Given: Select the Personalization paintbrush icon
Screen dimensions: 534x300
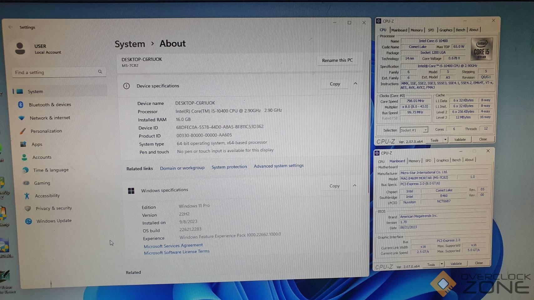Looking at the screenshot, I should click(x=23, y=131).
